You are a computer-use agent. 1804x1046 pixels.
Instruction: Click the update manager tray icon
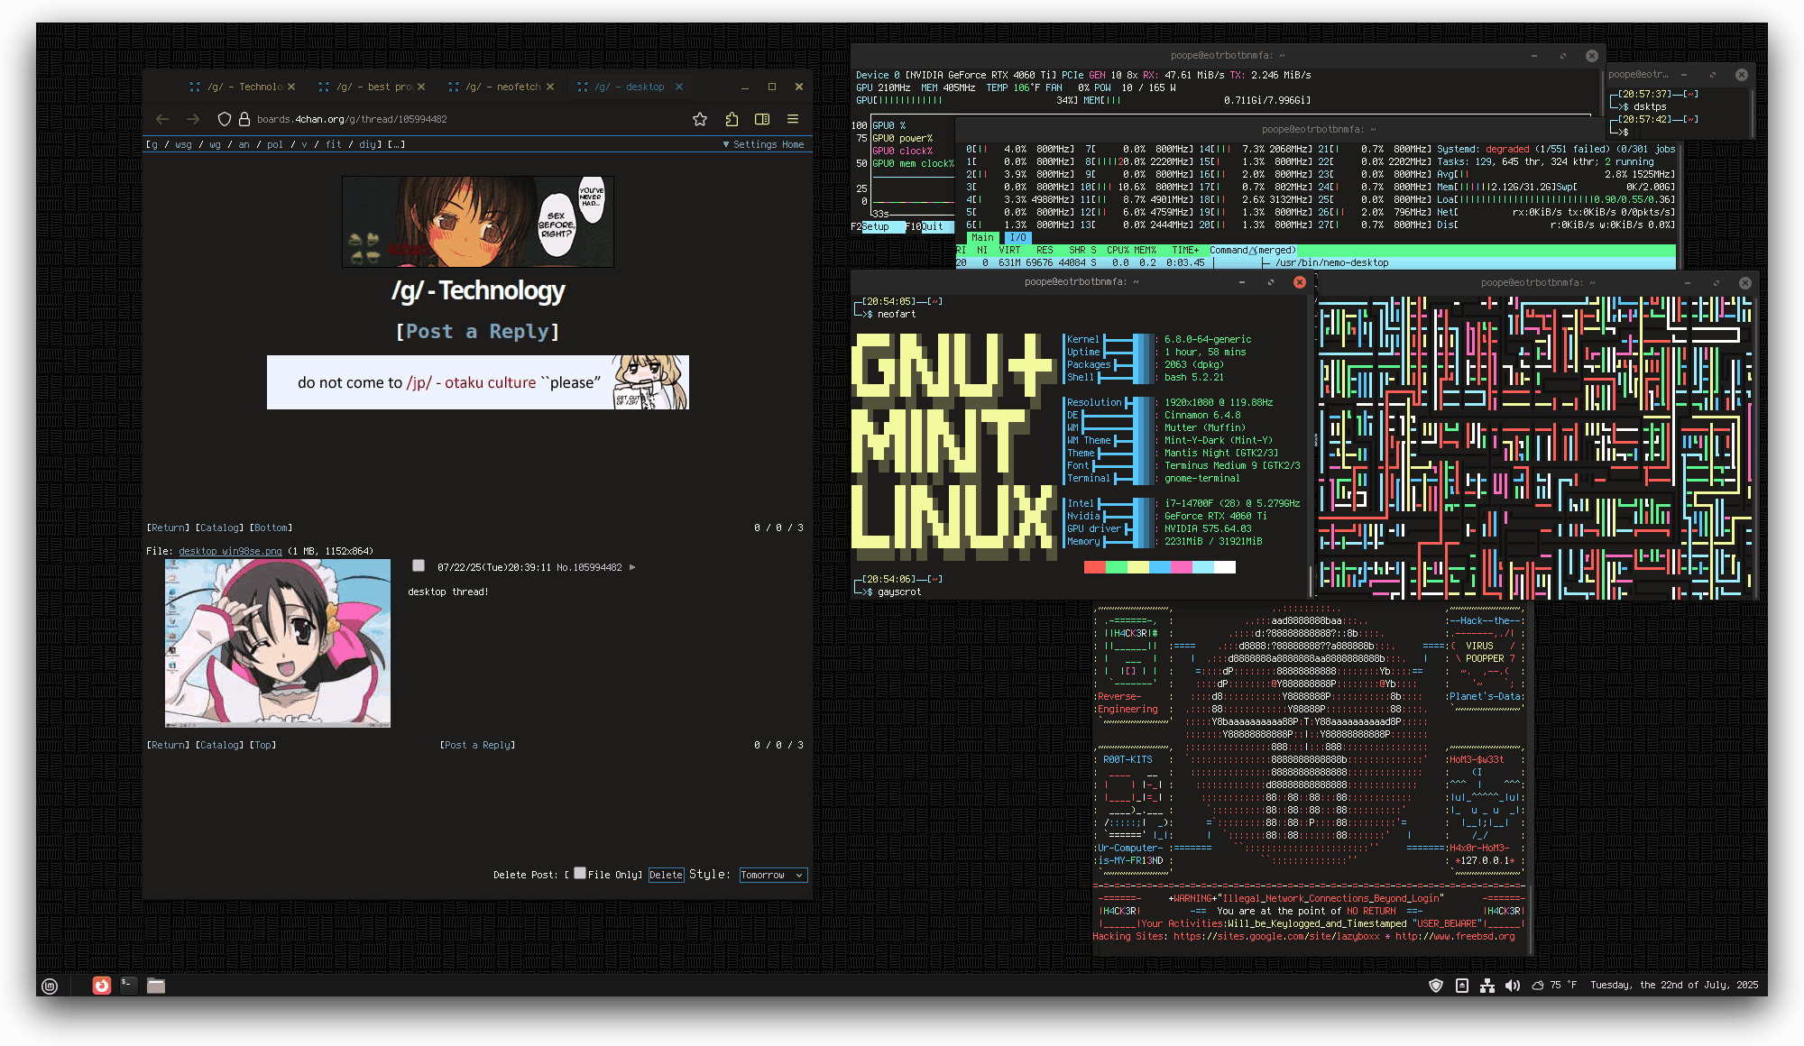coord(1462,986)
